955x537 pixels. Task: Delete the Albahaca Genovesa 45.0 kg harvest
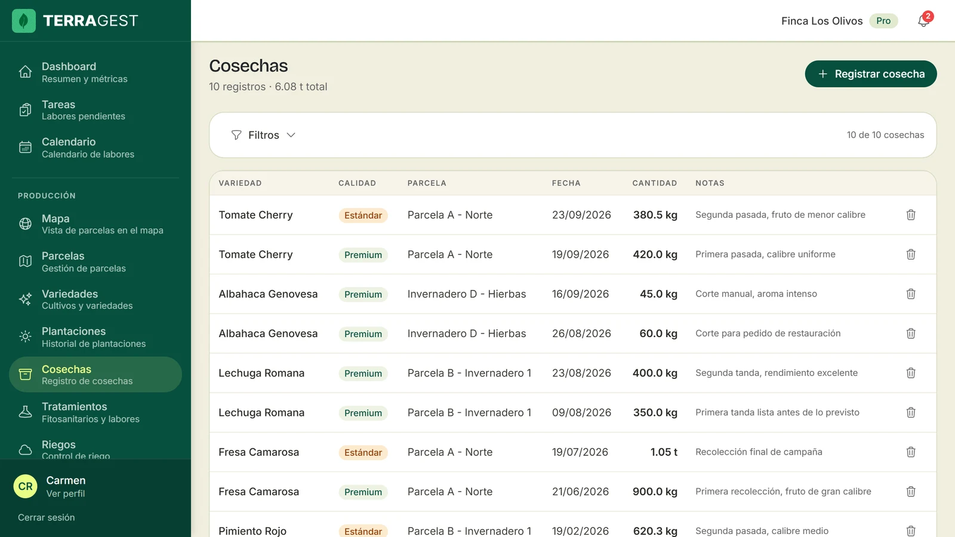[x=911, y=294]
